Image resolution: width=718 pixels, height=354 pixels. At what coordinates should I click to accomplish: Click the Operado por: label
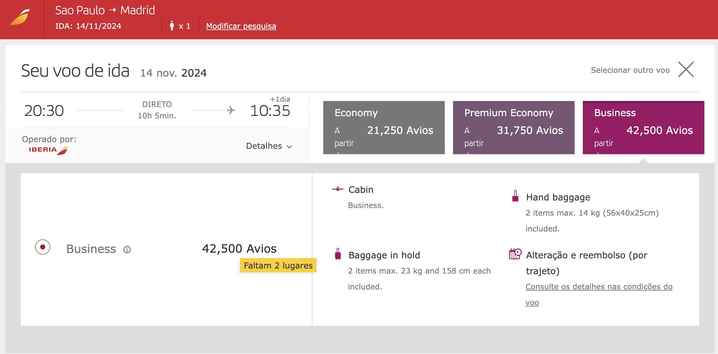coord(49,139)
